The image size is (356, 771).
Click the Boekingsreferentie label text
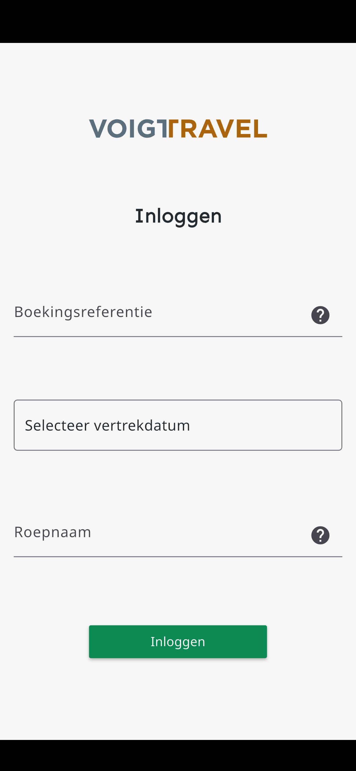coord(83,312)
